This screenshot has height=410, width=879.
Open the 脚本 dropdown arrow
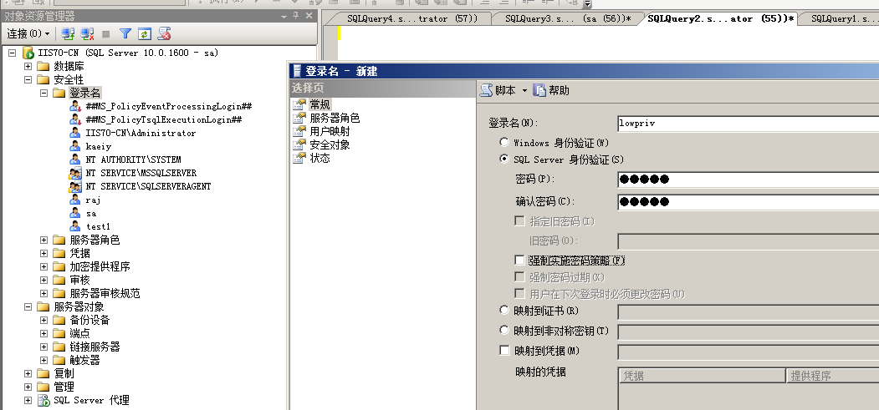[x=524, y=90]
